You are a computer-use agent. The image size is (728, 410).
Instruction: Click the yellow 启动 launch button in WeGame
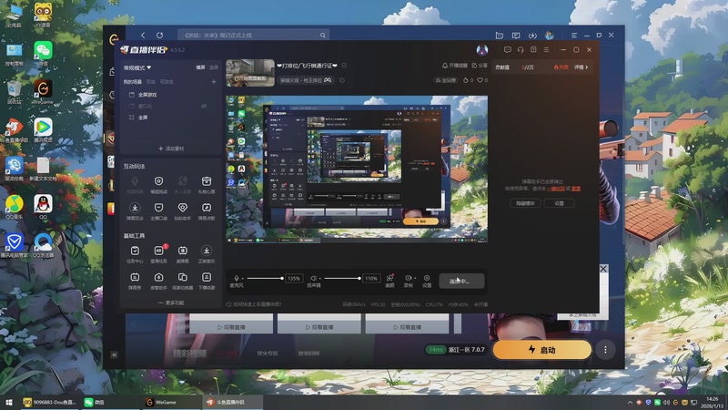[x=541, y=350]
